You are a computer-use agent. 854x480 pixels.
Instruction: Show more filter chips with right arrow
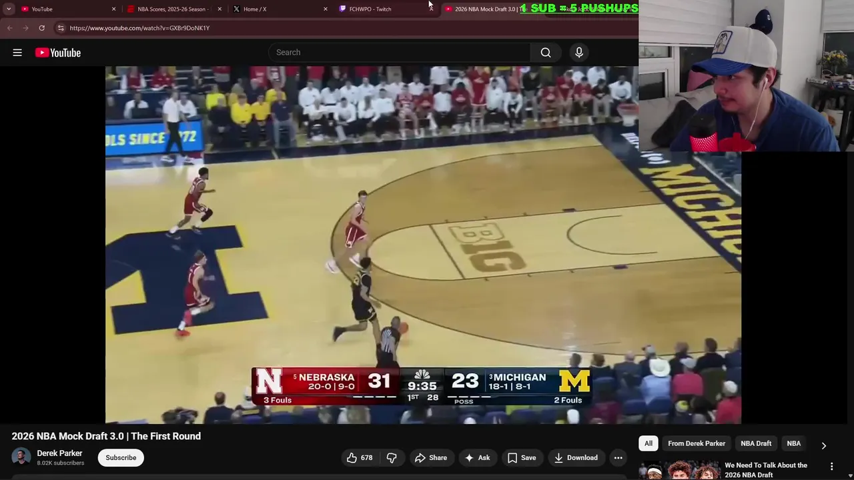tap(823, 445)
